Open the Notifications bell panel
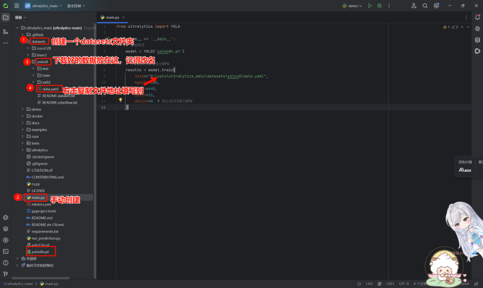The height and width of the screenshot is (288, 483). point(477,17)
